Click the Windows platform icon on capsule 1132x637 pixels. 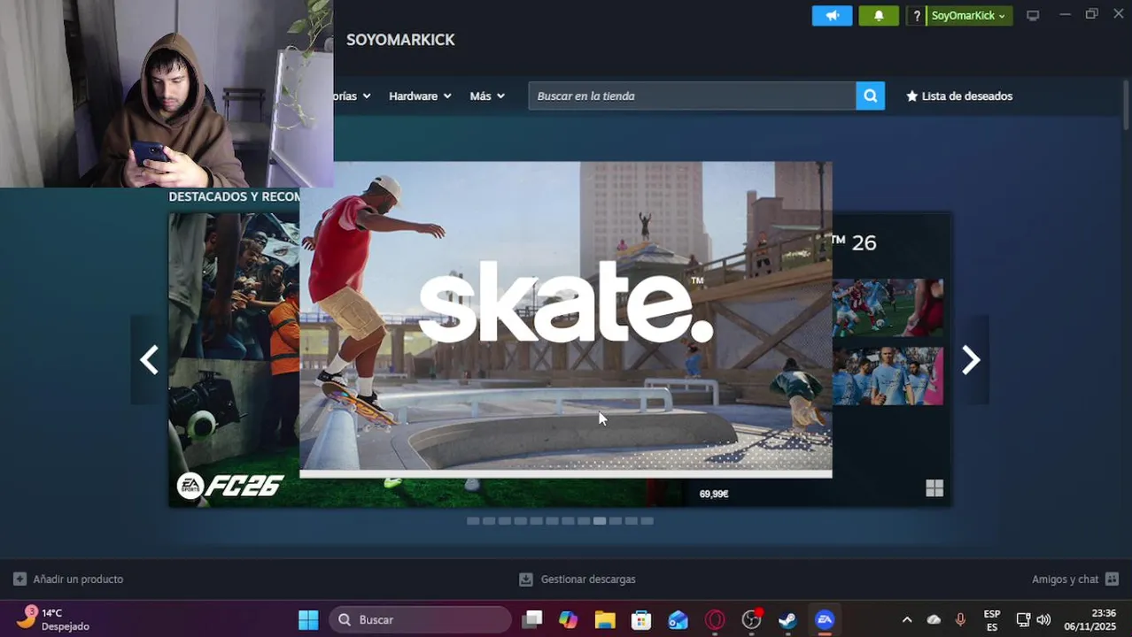934,488
